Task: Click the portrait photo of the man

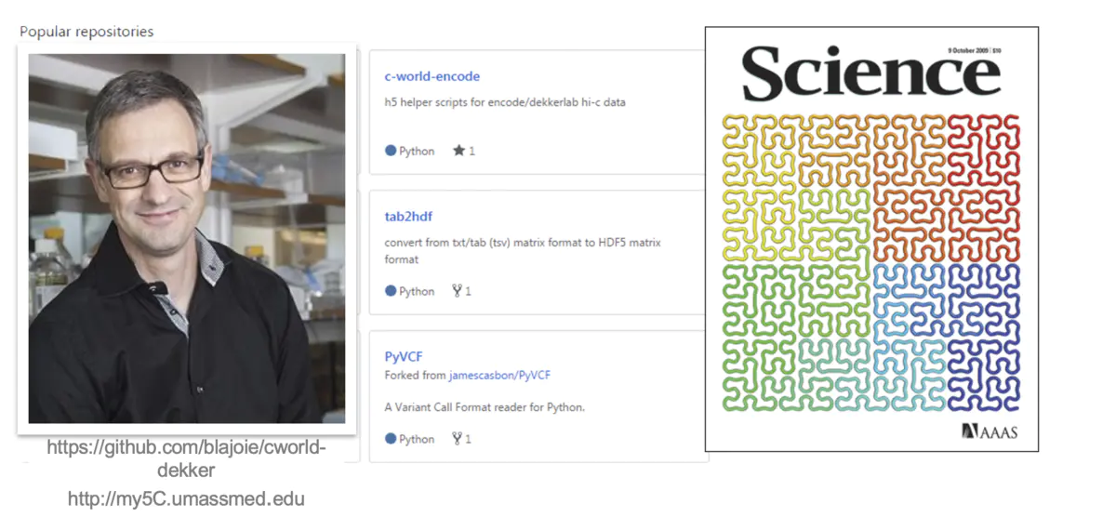Action: (186, 237)
